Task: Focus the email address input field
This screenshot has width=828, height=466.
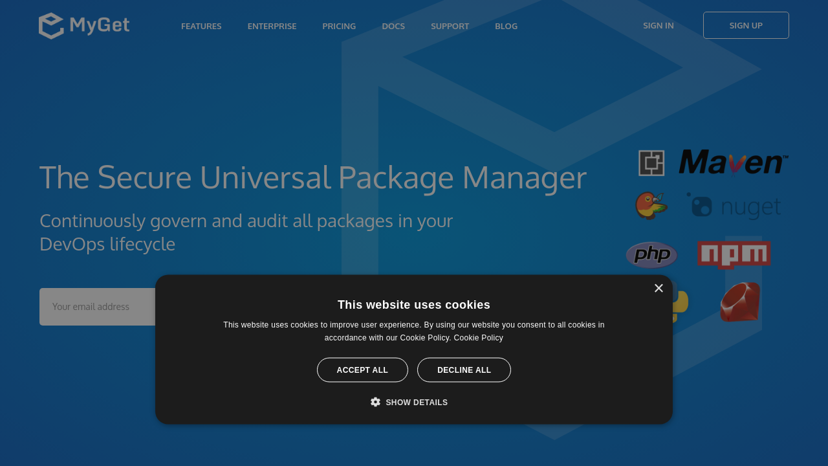Action: click(x=97, y=307)
